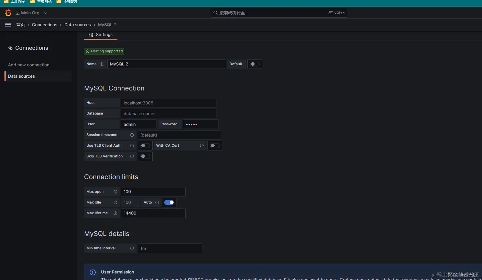Screen dimensions: 482x280
Task: Click the ctrl+k keyboard shortcut icon
Action: pyautogui.click(x=331, y=13)
